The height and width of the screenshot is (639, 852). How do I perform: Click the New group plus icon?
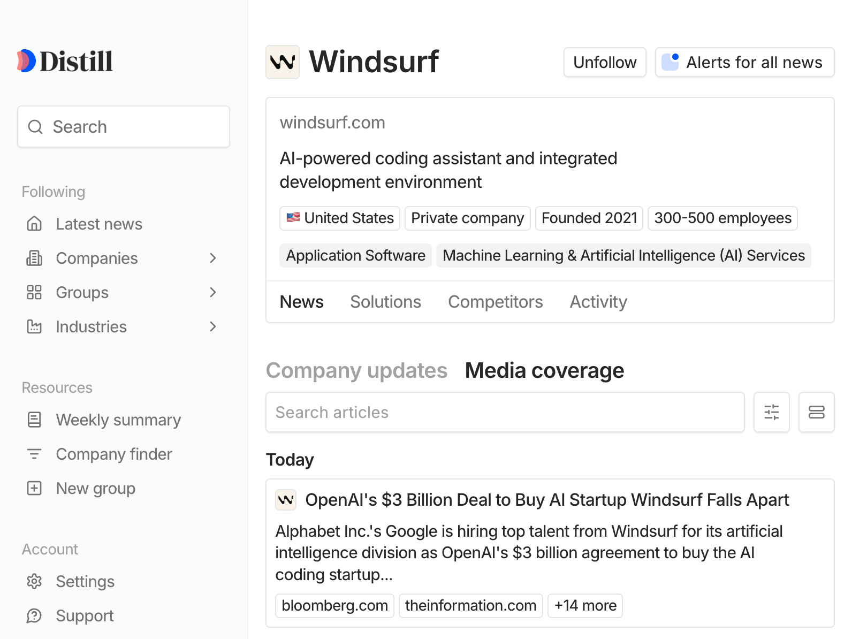pyautogui.click(x=34, y=488)
